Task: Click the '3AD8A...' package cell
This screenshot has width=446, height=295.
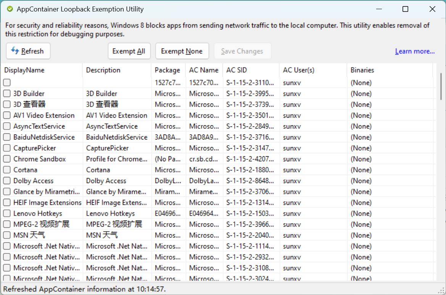Action: [x=168, y=137]
